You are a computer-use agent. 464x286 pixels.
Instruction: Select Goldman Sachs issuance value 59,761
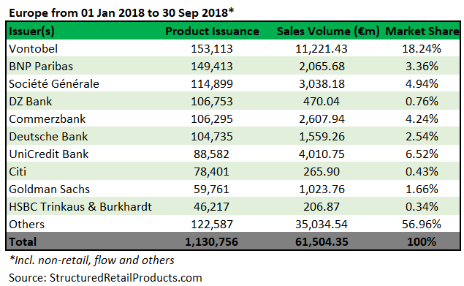click(x=212, y=189)
